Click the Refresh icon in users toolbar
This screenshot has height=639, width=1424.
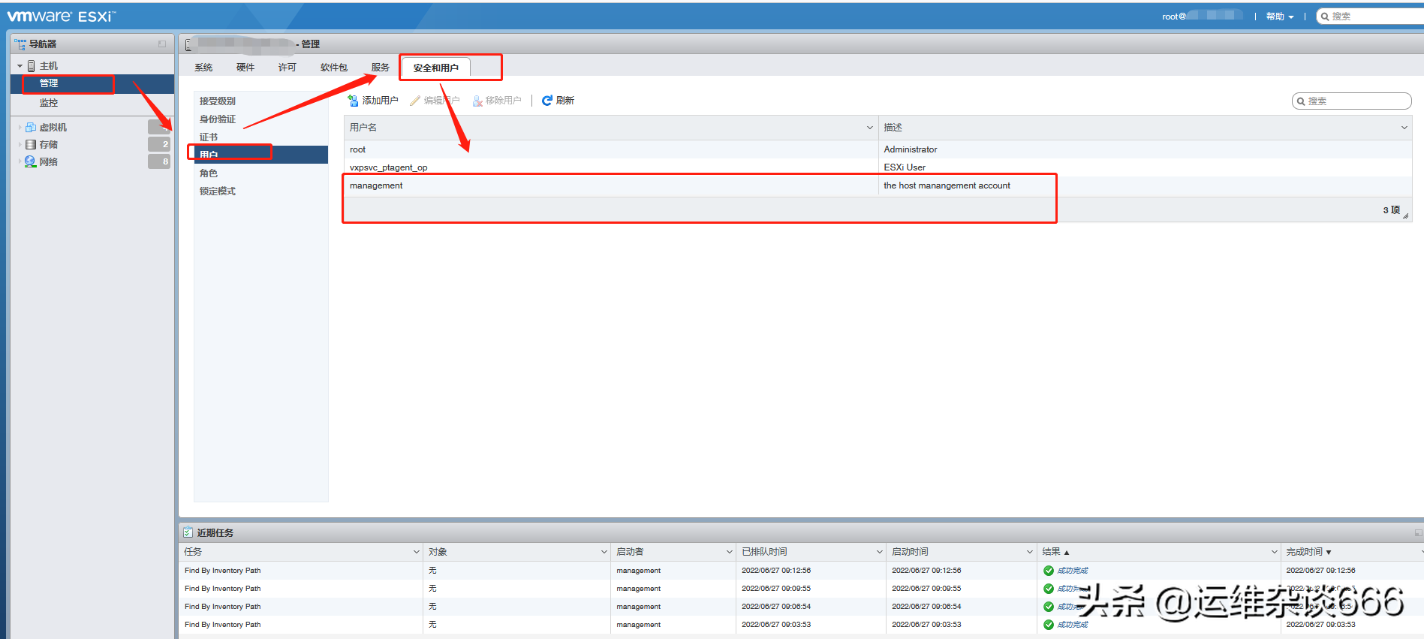point(547,101)
